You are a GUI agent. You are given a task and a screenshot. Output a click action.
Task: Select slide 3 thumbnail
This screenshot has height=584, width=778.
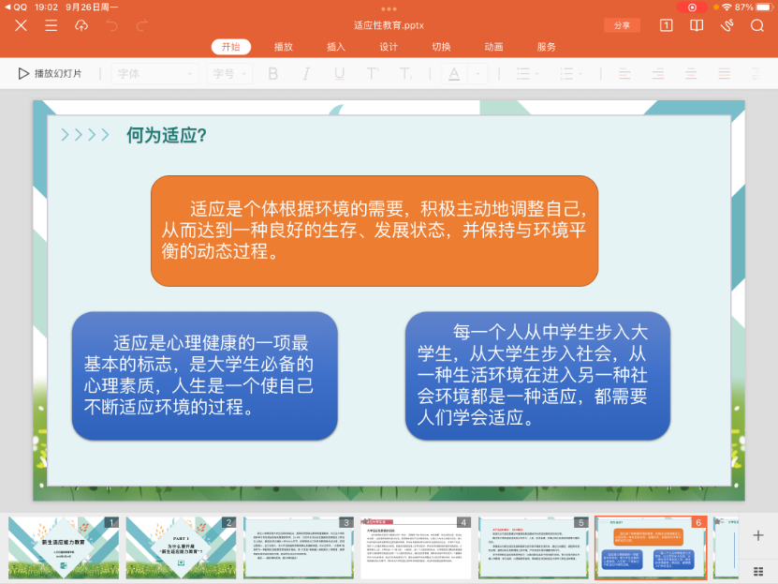[x=299, y=547]
